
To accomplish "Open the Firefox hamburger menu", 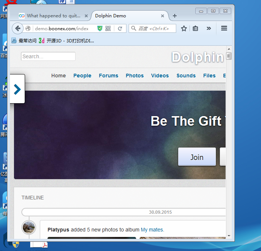I will 224,28.
